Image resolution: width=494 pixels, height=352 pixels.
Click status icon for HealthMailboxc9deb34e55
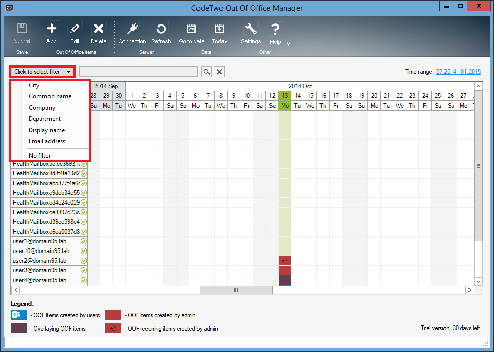[84, 193]
